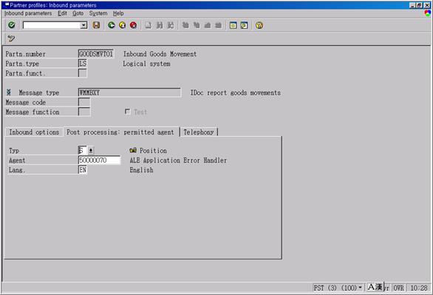Expand the Typ value selection arrow
Image resolution: width=433 pixels, height=295 pixels.
point(91,151)
